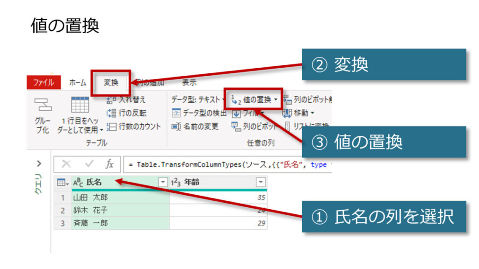The image size is (479, 269).
Task: Click the ABC data type icon on 氏名
Action: click(78, 183)
